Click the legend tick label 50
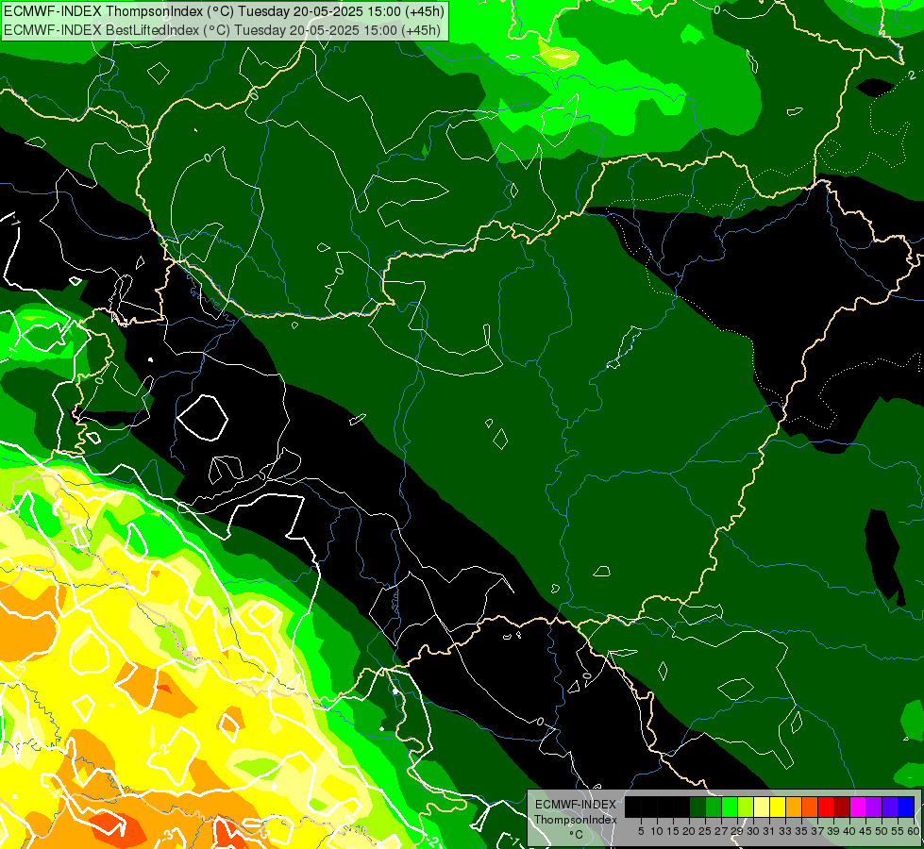Viewport: 924px width, 849px height. pyautogui.click(x=882, y=831)
